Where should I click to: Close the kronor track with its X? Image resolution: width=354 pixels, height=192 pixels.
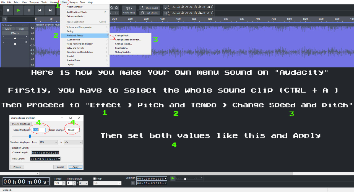(x=4, y=25)
